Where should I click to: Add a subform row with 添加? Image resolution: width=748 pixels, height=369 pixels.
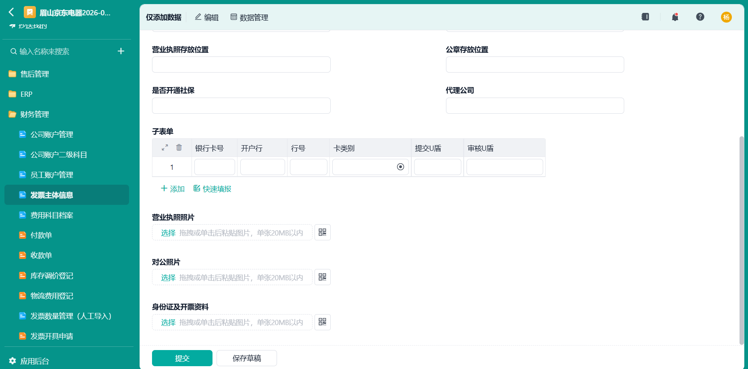(173, 189)
